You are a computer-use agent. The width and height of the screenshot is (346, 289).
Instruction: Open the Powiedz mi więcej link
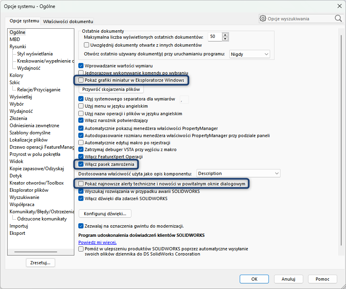click(x=97, y=242)
